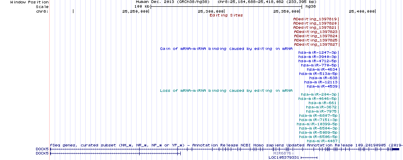This screenshot has width=403, height=160.
Task: Click the Window Position label
Action: point(30,2)
